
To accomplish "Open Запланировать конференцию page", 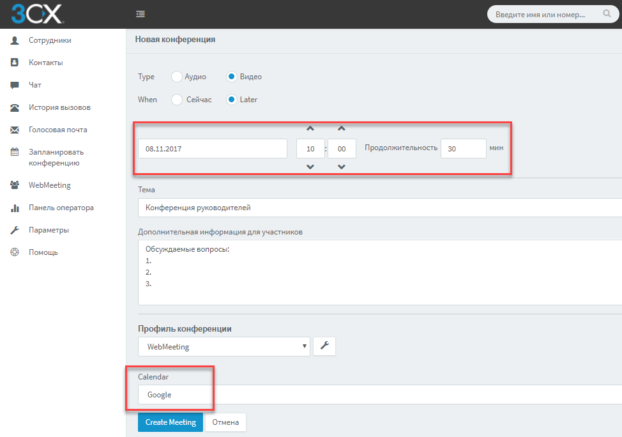I will pos(56,157).
